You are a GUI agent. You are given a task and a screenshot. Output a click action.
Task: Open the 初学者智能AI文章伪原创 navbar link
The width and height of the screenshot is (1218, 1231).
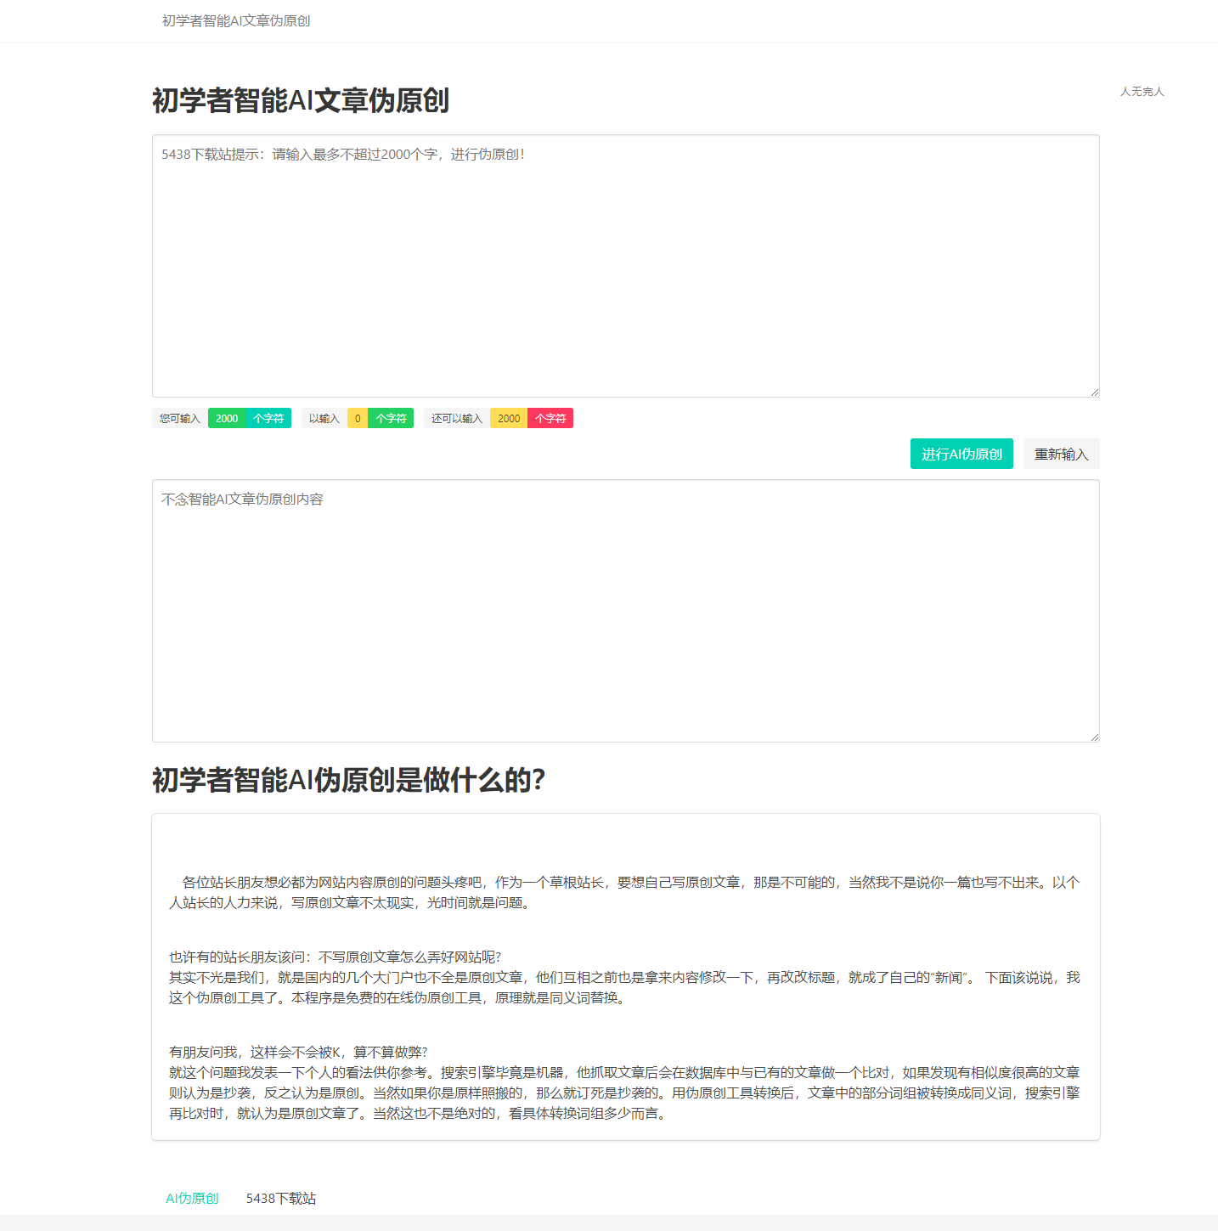click(x=236, y=20)
